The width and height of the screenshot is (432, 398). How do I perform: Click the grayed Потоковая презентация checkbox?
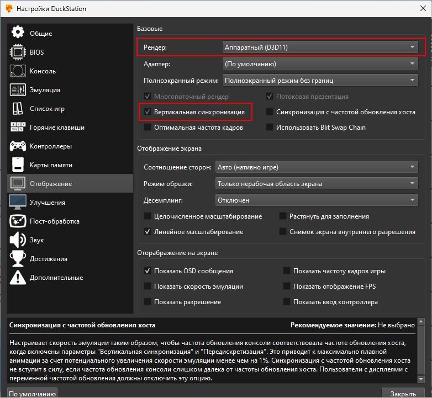click(x=269, y=97)
